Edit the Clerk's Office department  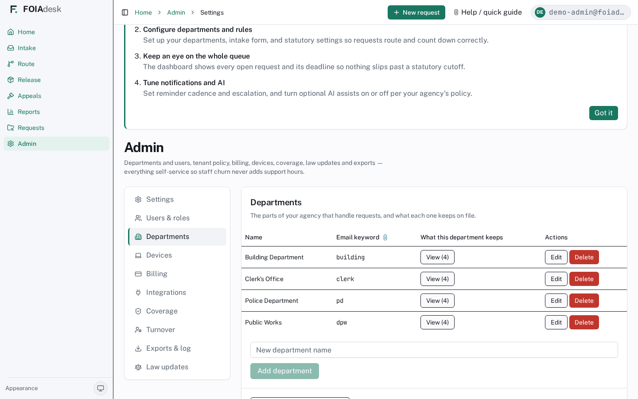click(x=556, y=279)
